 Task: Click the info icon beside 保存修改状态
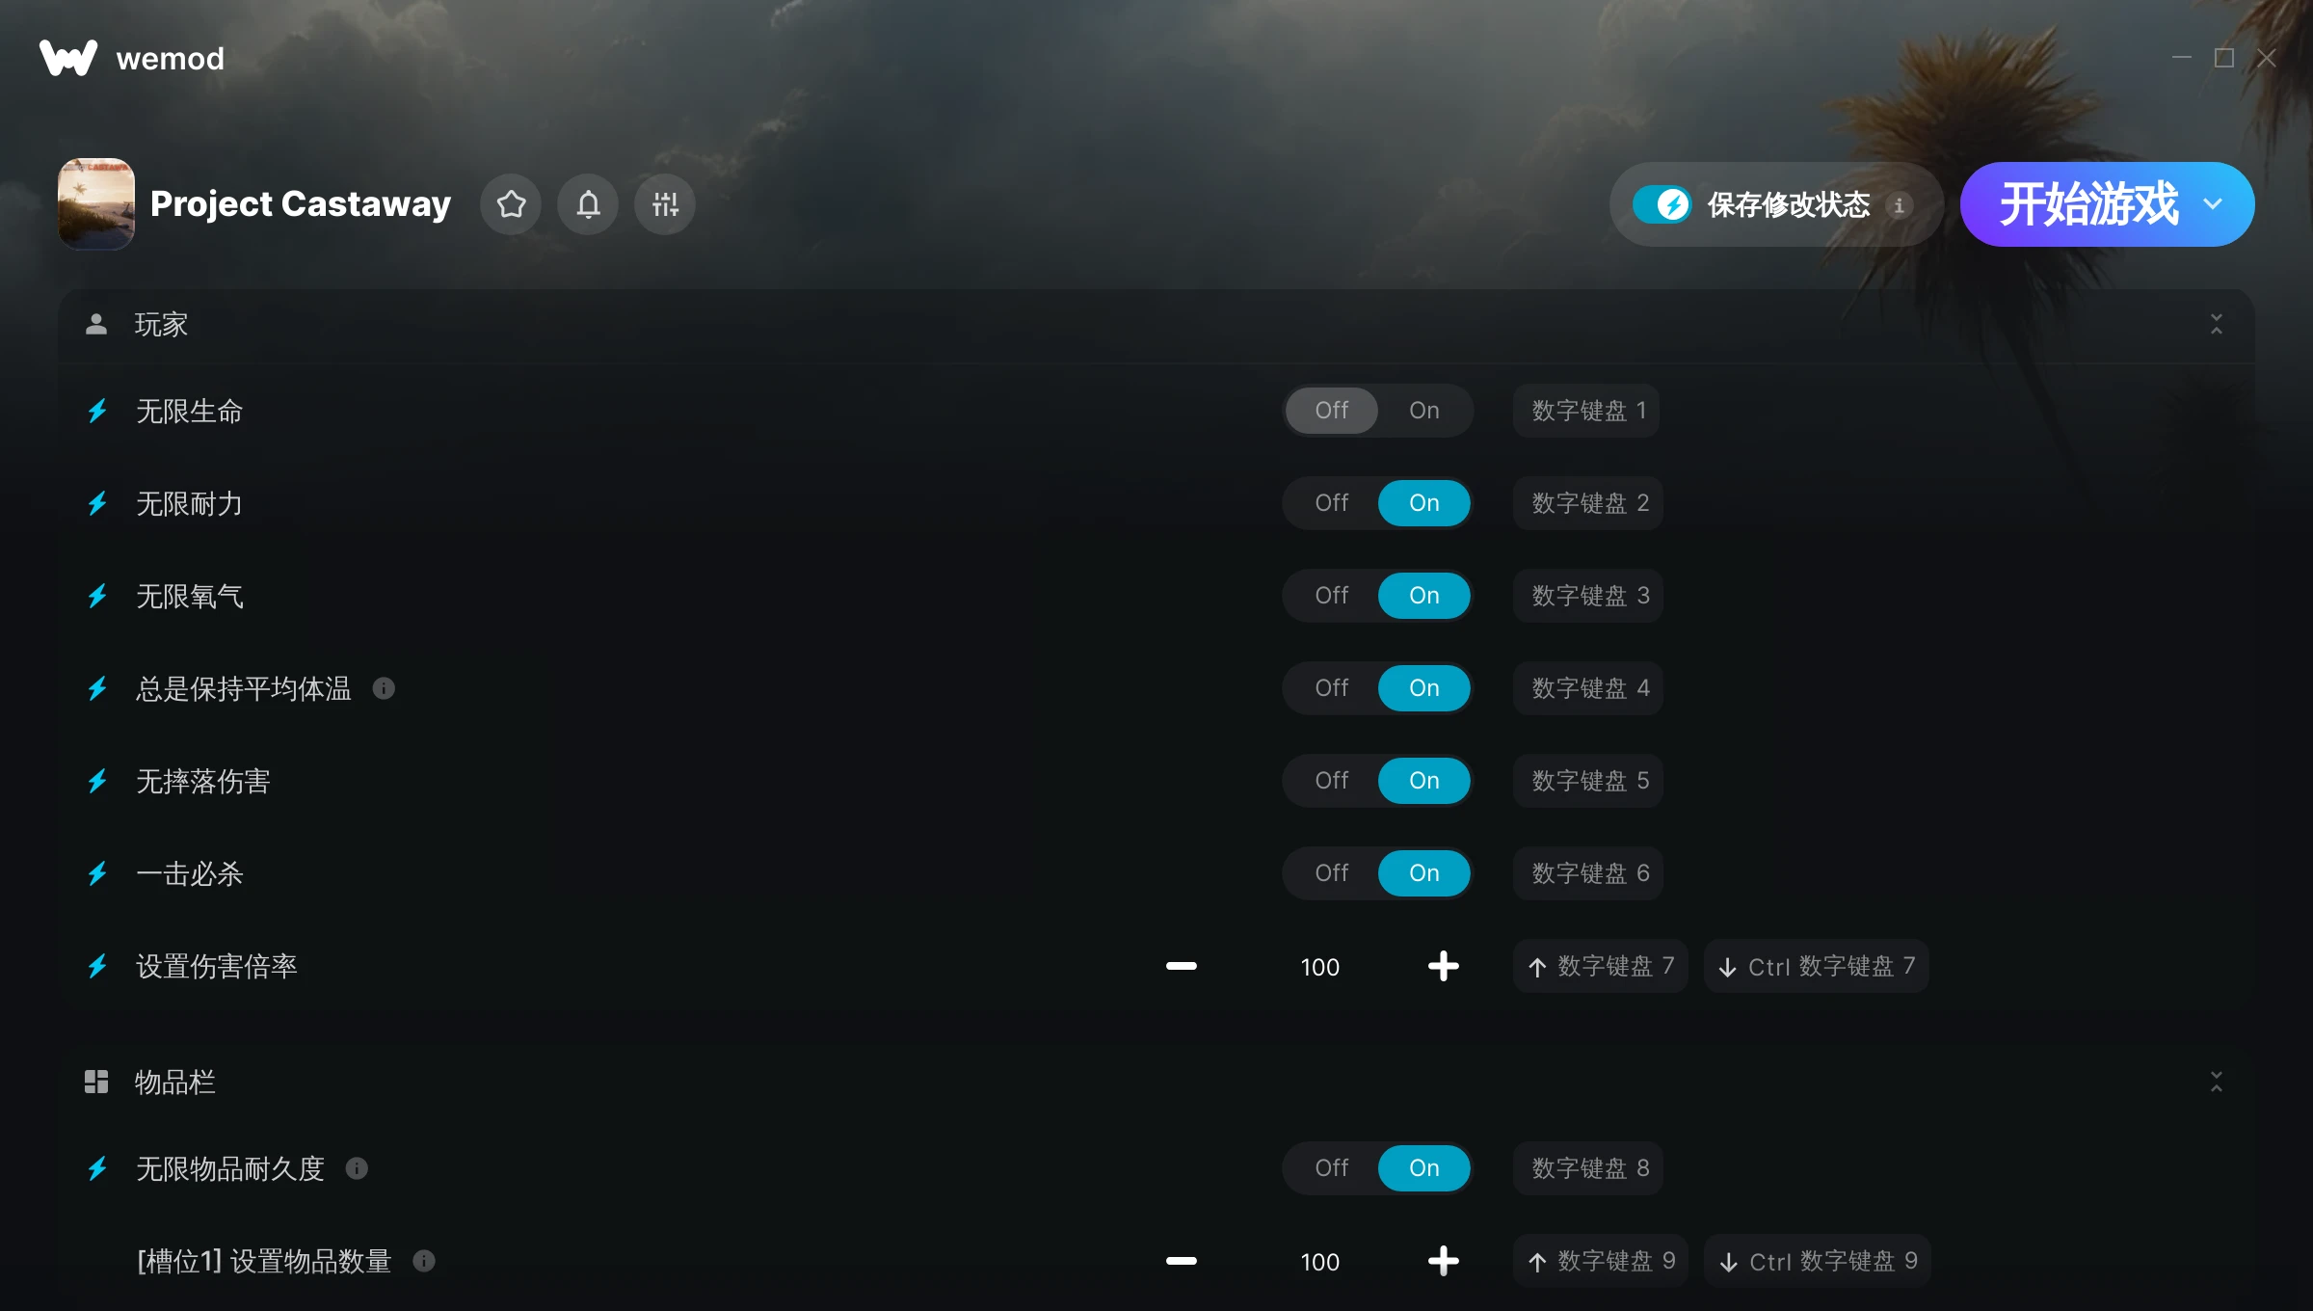[1899, 205]
